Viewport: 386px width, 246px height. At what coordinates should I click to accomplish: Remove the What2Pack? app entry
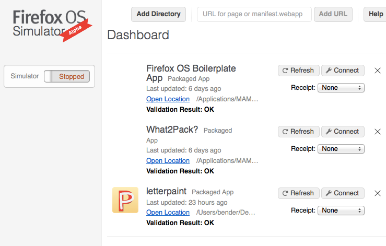click(378, 132)
